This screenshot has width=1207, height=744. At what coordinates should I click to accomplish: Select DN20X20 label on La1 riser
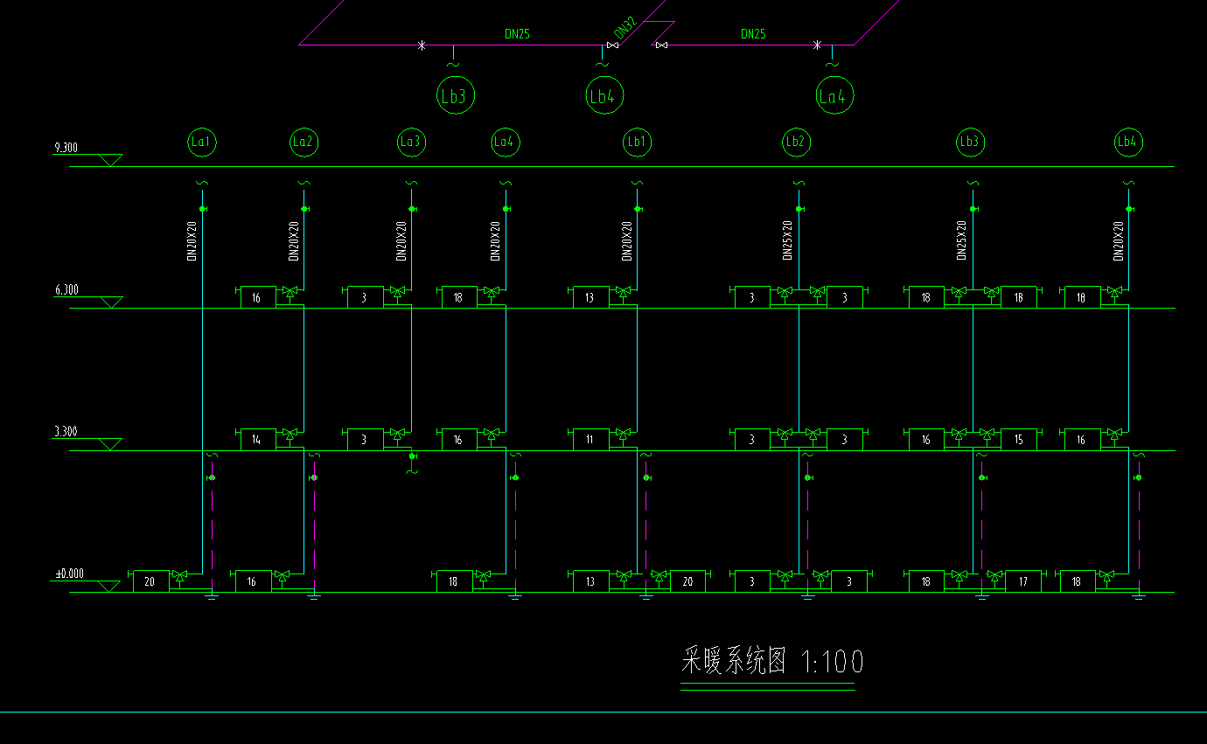coord(192,241)
